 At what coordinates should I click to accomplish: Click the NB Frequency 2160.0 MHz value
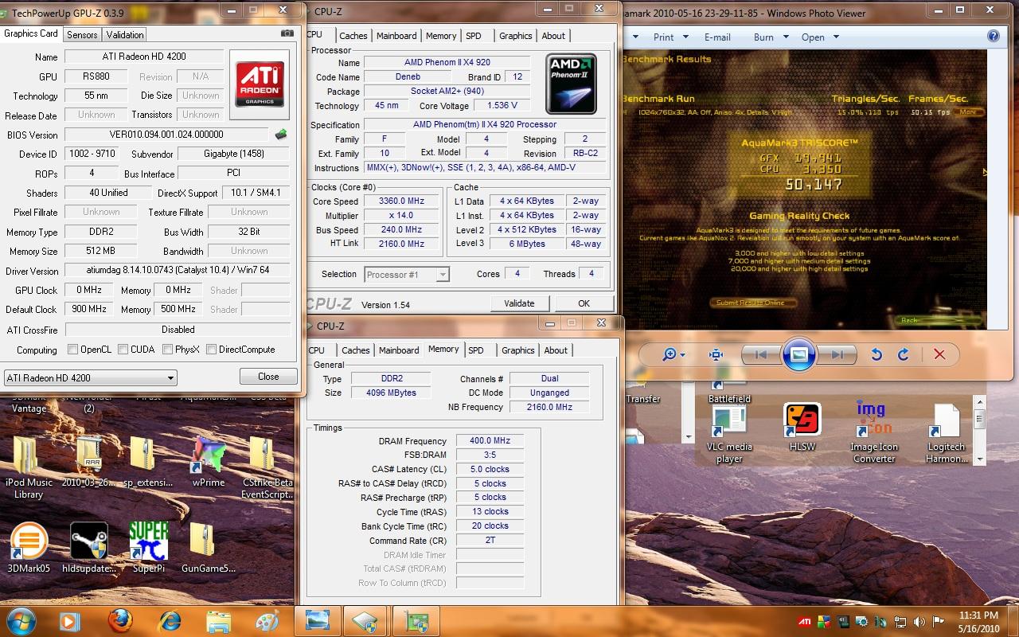(x=549, y=407)
